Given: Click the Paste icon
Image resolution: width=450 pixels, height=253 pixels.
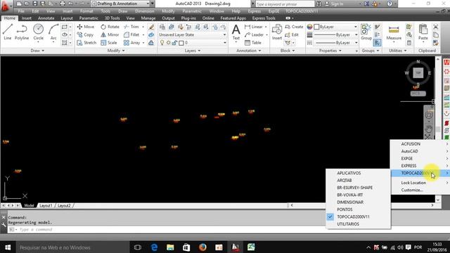Looking at the screenshot, I should pyautogui.click(x=423, y=32).
